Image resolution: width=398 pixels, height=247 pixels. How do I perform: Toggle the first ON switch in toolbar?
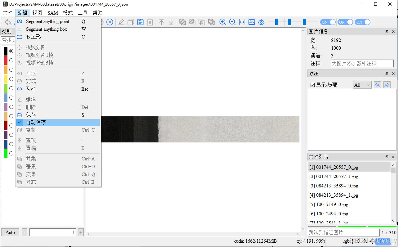tap(328, 22)
